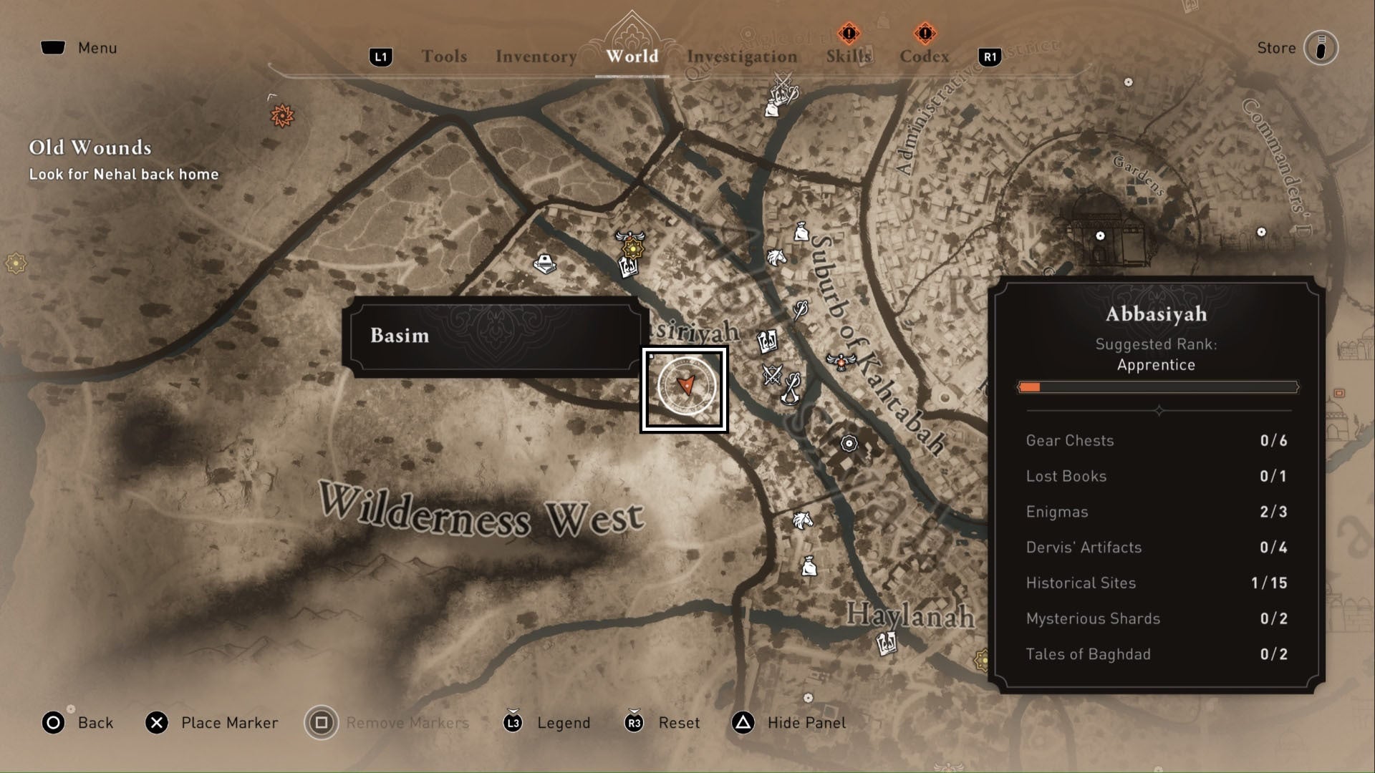Drag the Abbasiyah rank progress bar
1375x773 pixels.
point(1156,386)
